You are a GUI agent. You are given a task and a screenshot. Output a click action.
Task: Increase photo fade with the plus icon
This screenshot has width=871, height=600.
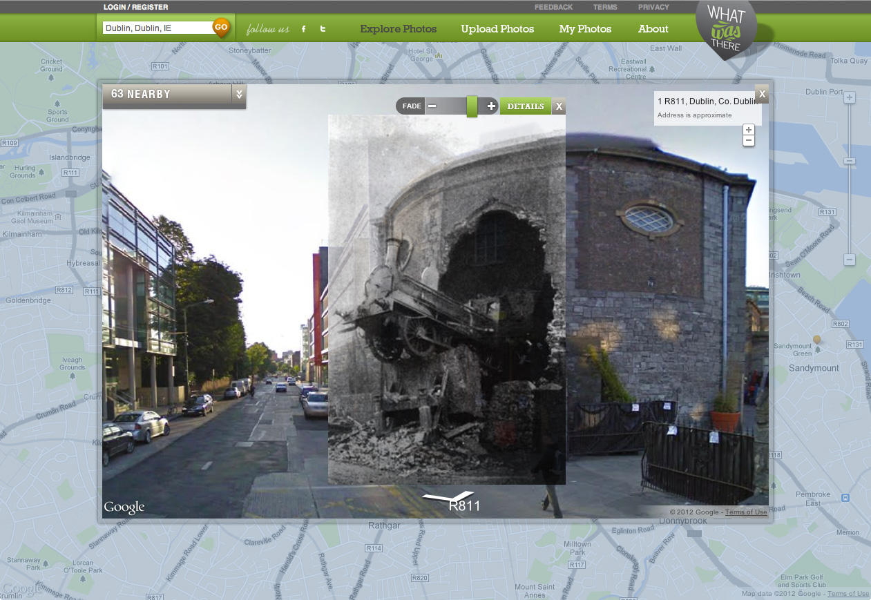[491, 106]
